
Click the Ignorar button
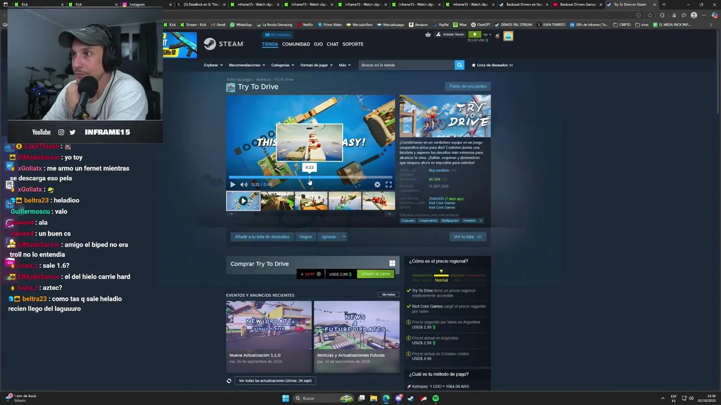(329, 237)
